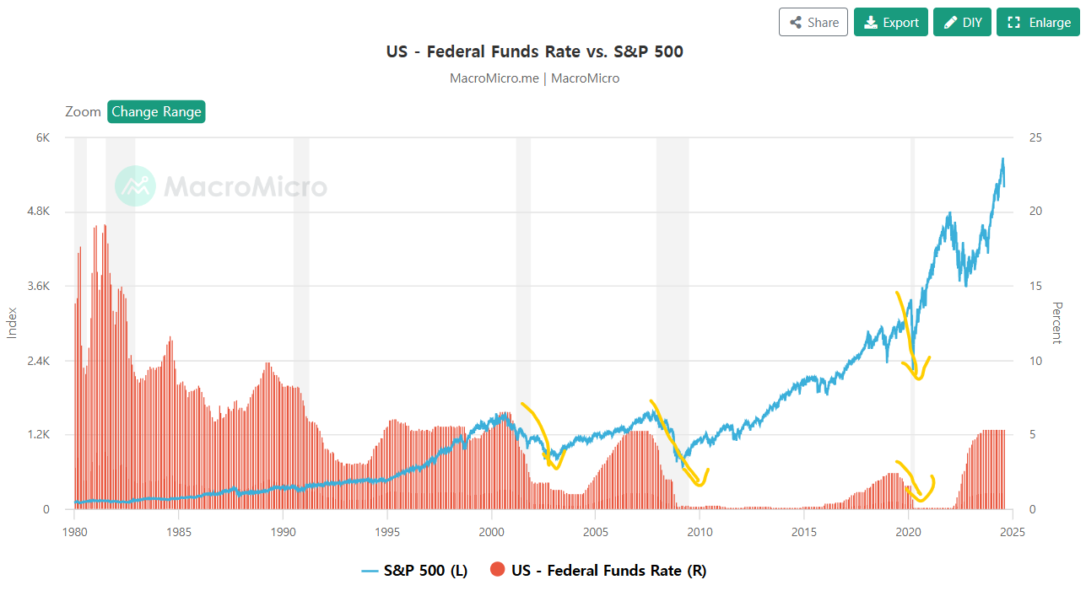Click the blue S&P 500 legend line marker
1086x596 pixels.
pos(370,571)
